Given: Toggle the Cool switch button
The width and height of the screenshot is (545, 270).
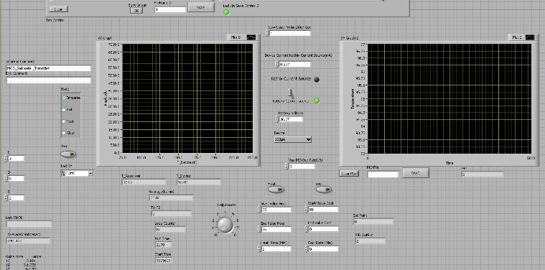Looking at the screenshot, I should tap(324, 190).
